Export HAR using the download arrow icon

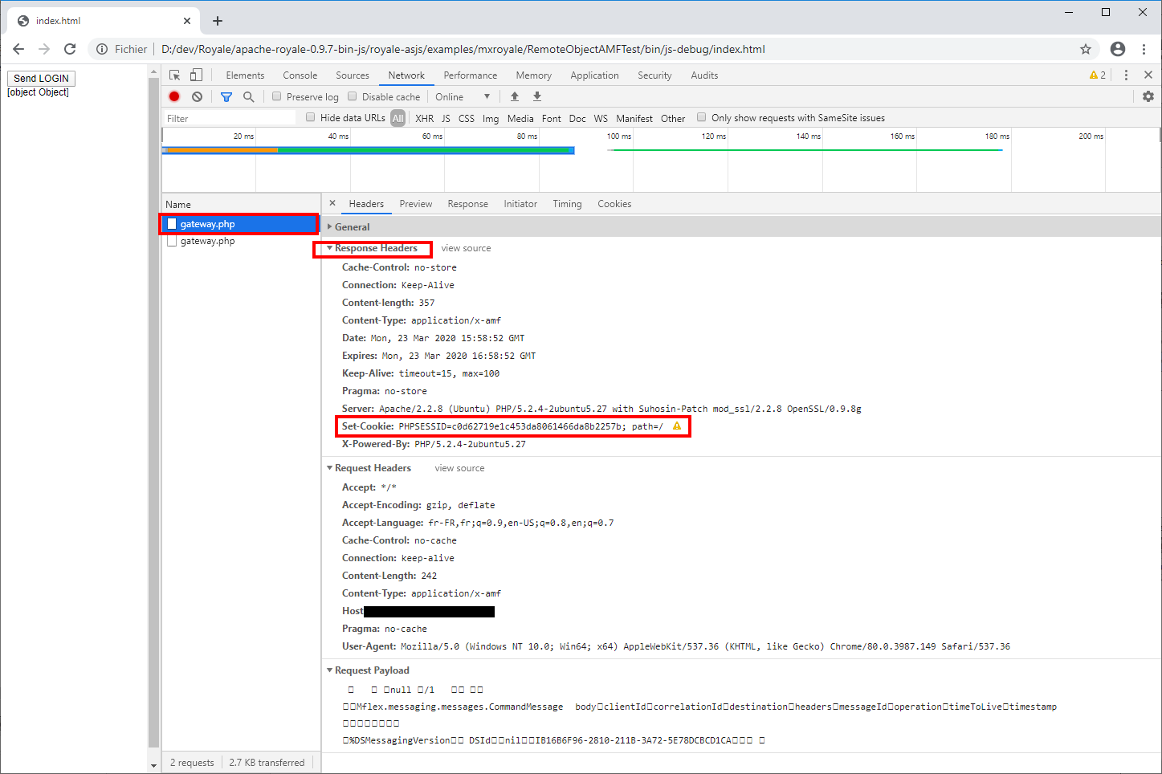coord(536,96)
